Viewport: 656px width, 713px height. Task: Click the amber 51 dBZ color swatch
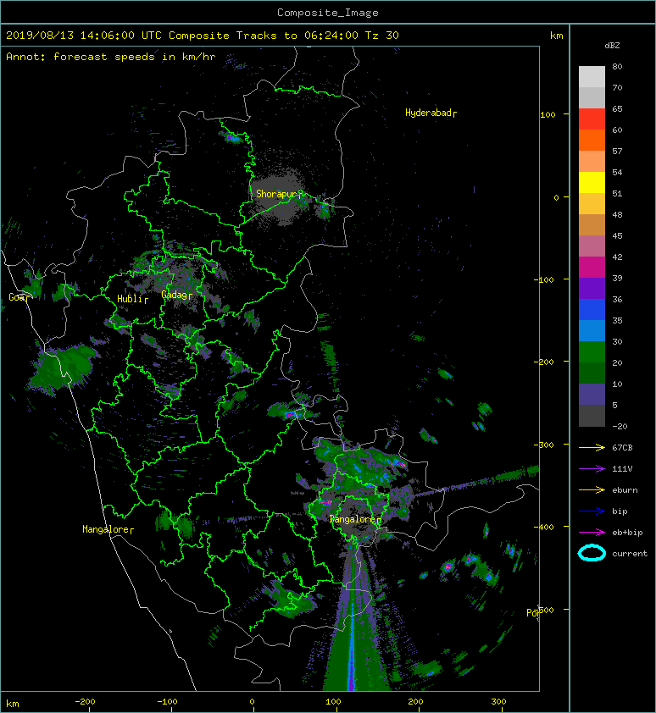tap(592, 204)
